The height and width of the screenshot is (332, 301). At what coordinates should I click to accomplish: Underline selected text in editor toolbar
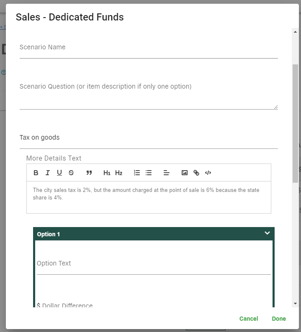click(x=59, y=173)
